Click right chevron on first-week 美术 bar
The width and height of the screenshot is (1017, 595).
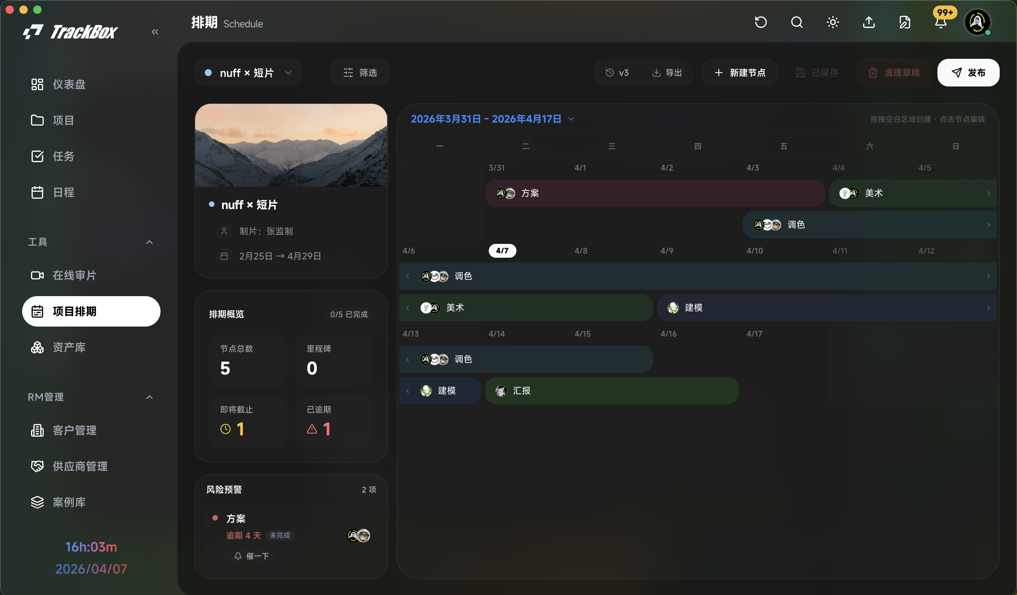tap(988, 193)
